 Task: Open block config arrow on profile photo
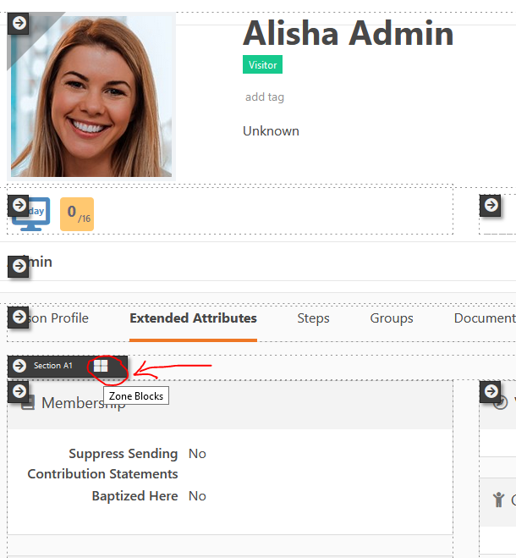click(x=19, y=24)
